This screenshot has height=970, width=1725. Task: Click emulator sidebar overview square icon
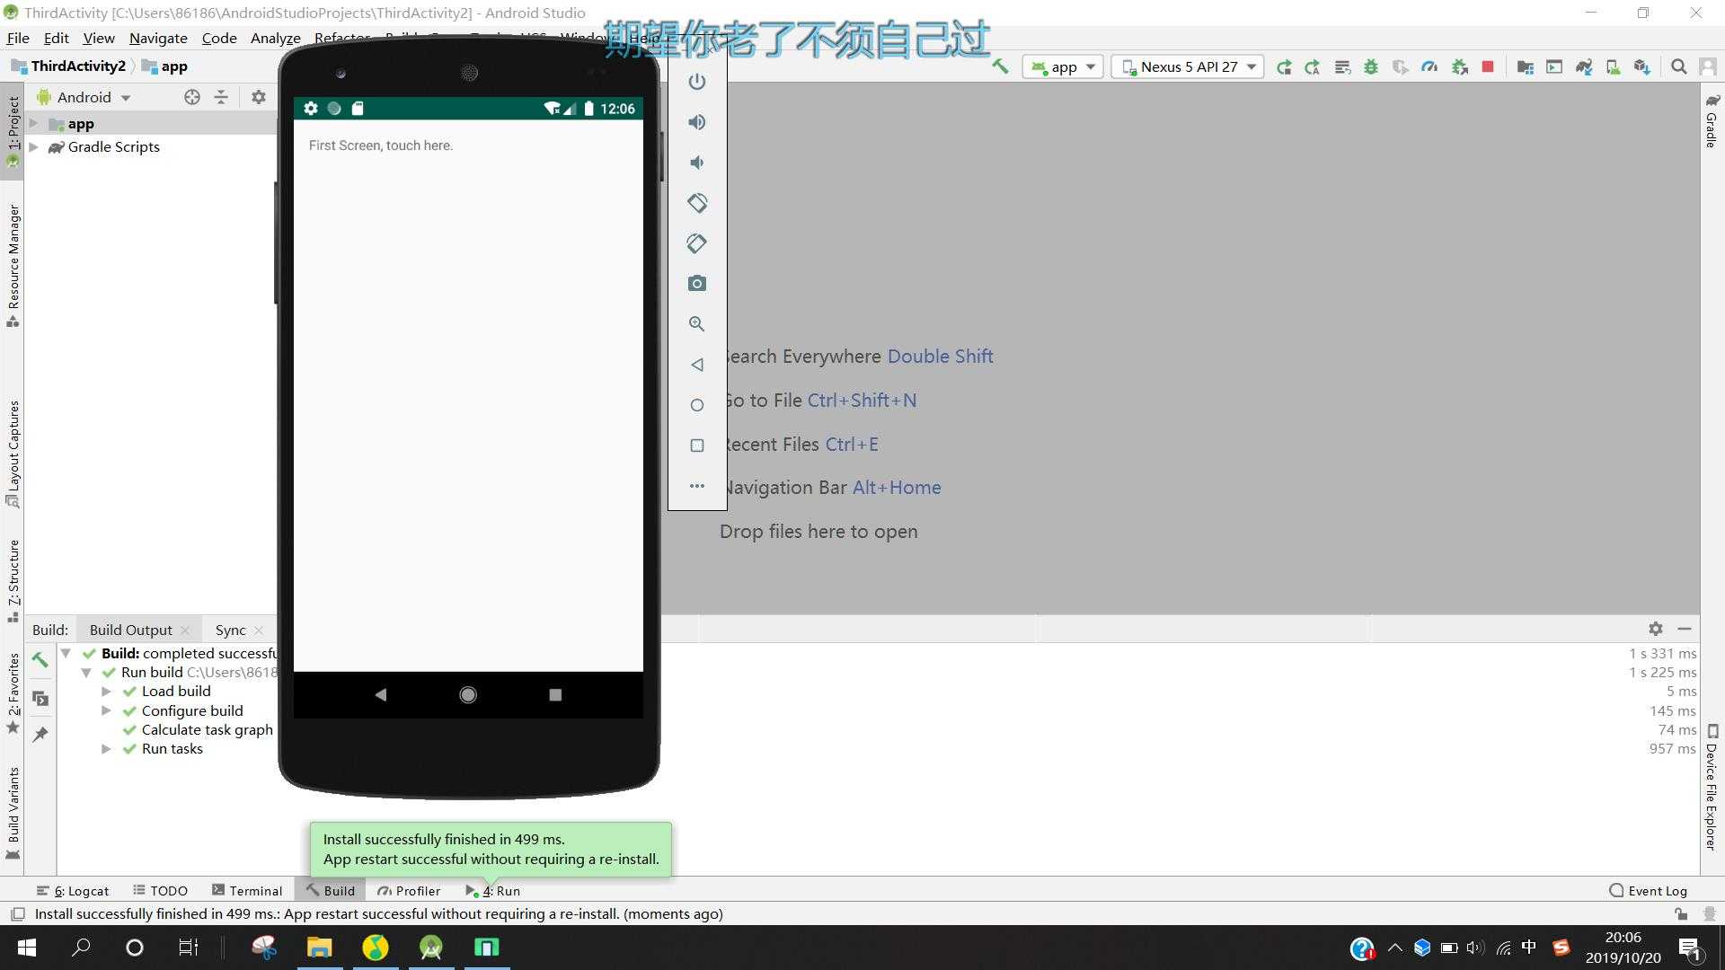tap(697, 445)
